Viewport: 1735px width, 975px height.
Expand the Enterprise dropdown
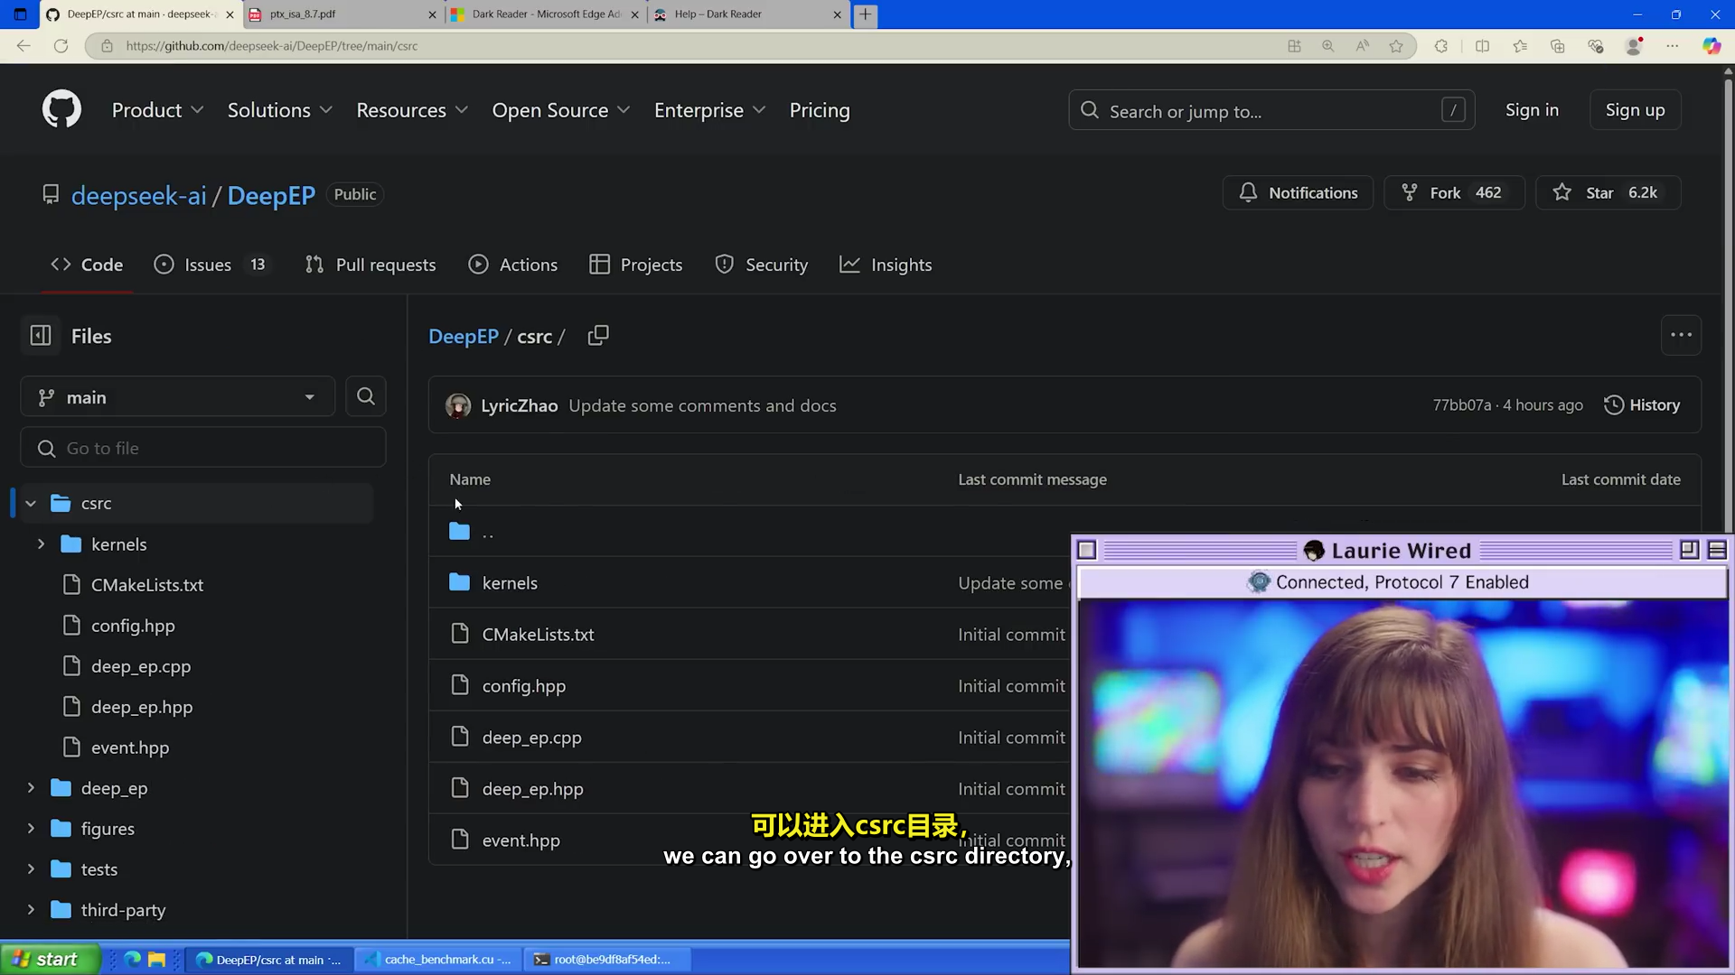709,110
